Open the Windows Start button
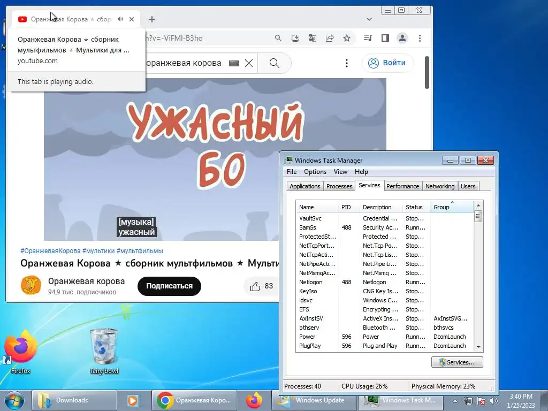This screenshot has height=411, width=548. pyautogui.click(x=14, y=400)
